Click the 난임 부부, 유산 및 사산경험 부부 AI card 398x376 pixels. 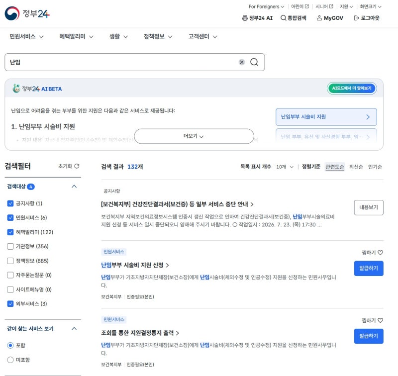(x=326, y=135)
